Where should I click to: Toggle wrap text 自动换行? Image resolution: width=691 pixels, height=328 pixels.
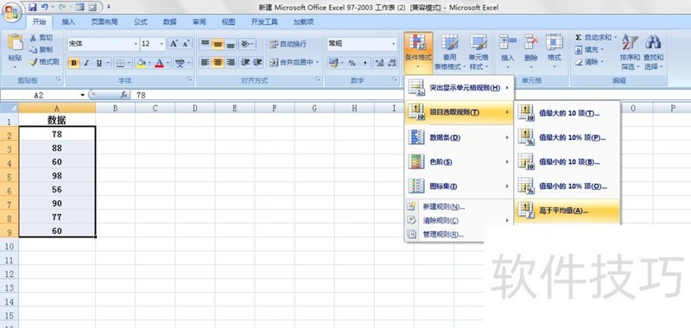pos(288,44)
